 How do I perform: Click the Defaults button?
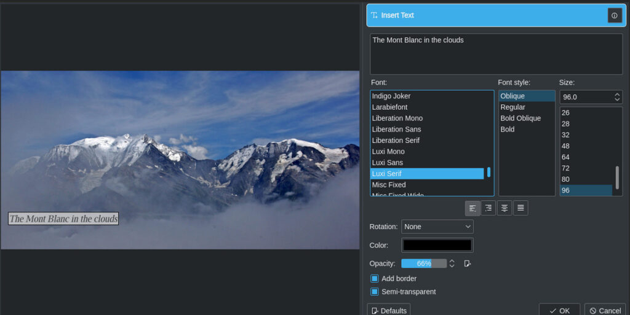pos(389,311)
